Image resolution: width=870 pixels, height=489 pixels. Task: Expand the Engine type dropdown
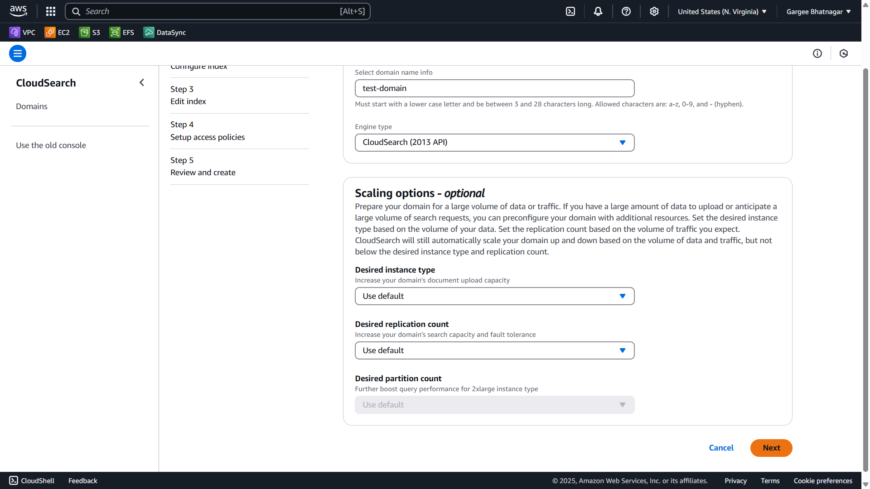(x=494, y=142)
